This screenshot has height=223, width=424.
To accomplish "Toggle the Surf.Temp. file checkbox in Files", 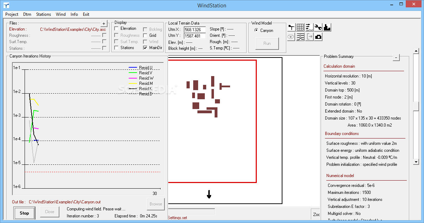I will [x=104, y=42].
